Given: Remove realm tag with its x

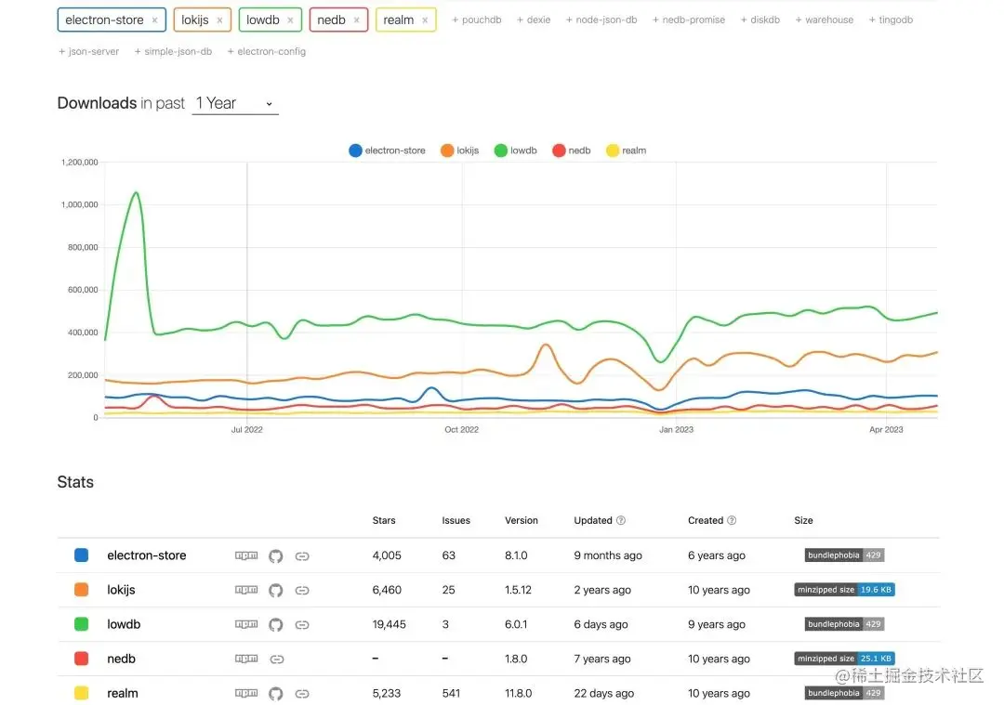Looking at the screenshot, I should point(425,20).
